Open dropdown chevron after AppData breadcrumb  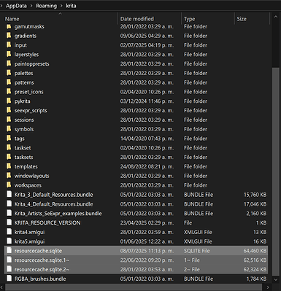point(31,6)
